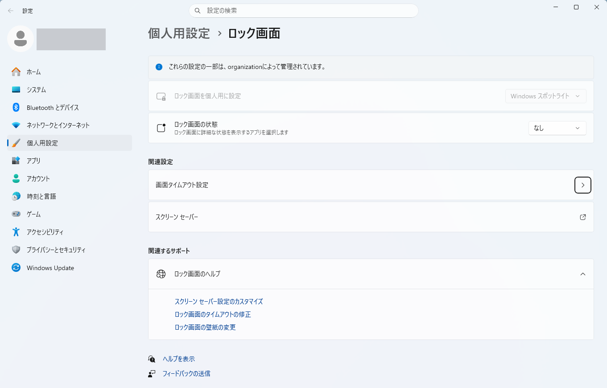Focus the 設定の検索 search box

pos(304,11)
